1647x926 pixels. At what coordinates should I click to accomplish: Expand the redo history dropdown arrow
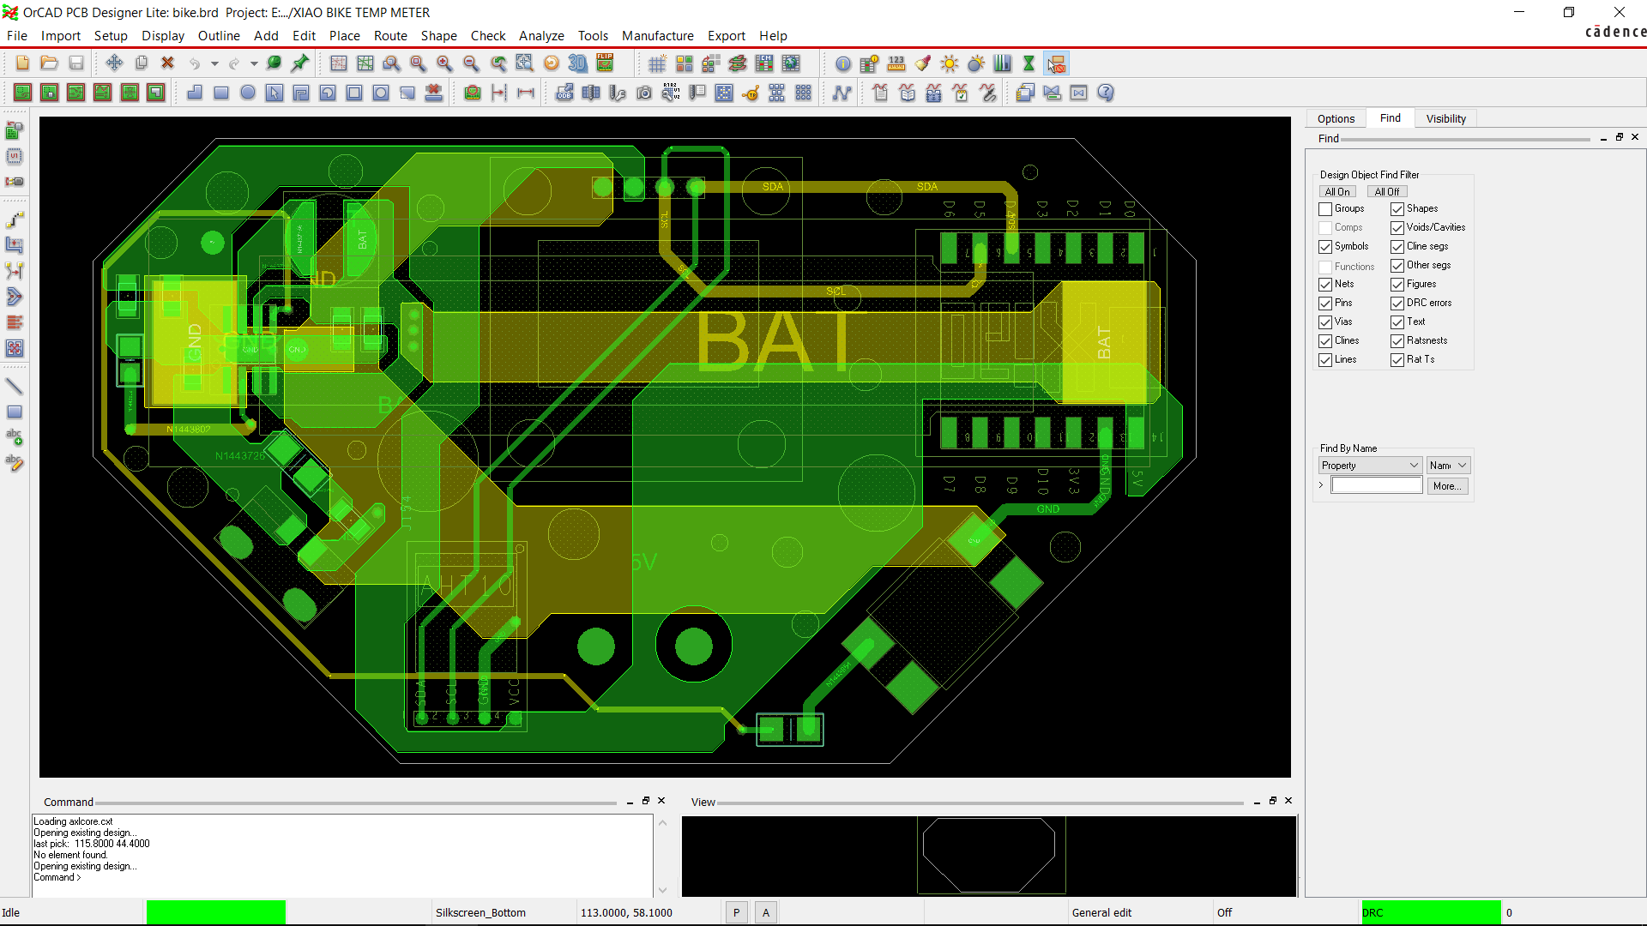click(254, 63)
